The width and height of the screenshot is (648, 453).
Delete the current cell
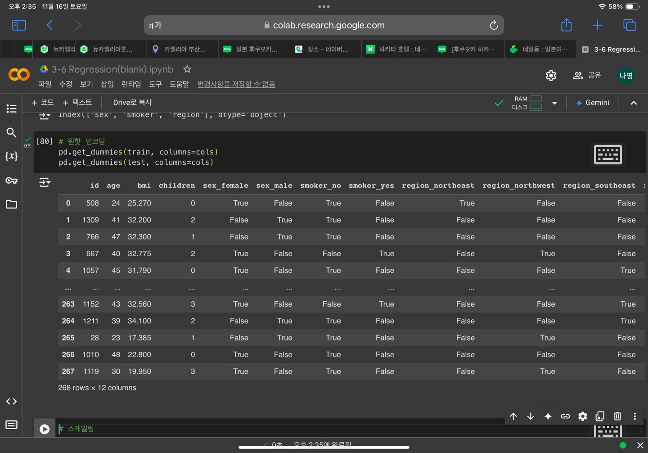617,416
